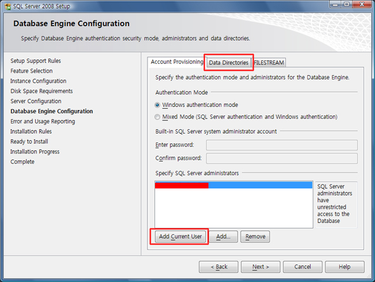
Task: Switch to the Account Provisioning tab
Action: click(177, 62)
